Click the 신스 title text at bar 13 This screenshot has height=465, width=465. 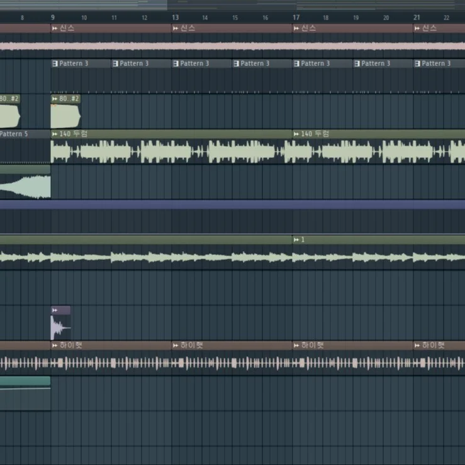click(x=188, y=28)
